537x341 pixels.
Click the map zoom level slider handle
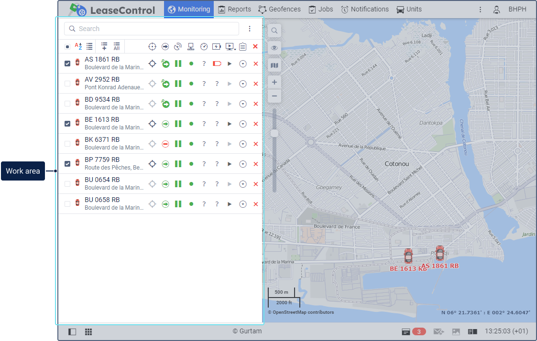(x=274, y=133)
